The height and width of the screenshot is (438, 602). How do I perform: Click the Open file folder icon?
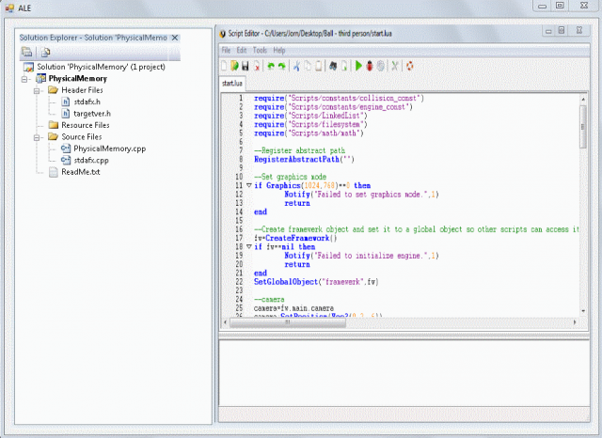pyautogui.click(x=234, y=66)
